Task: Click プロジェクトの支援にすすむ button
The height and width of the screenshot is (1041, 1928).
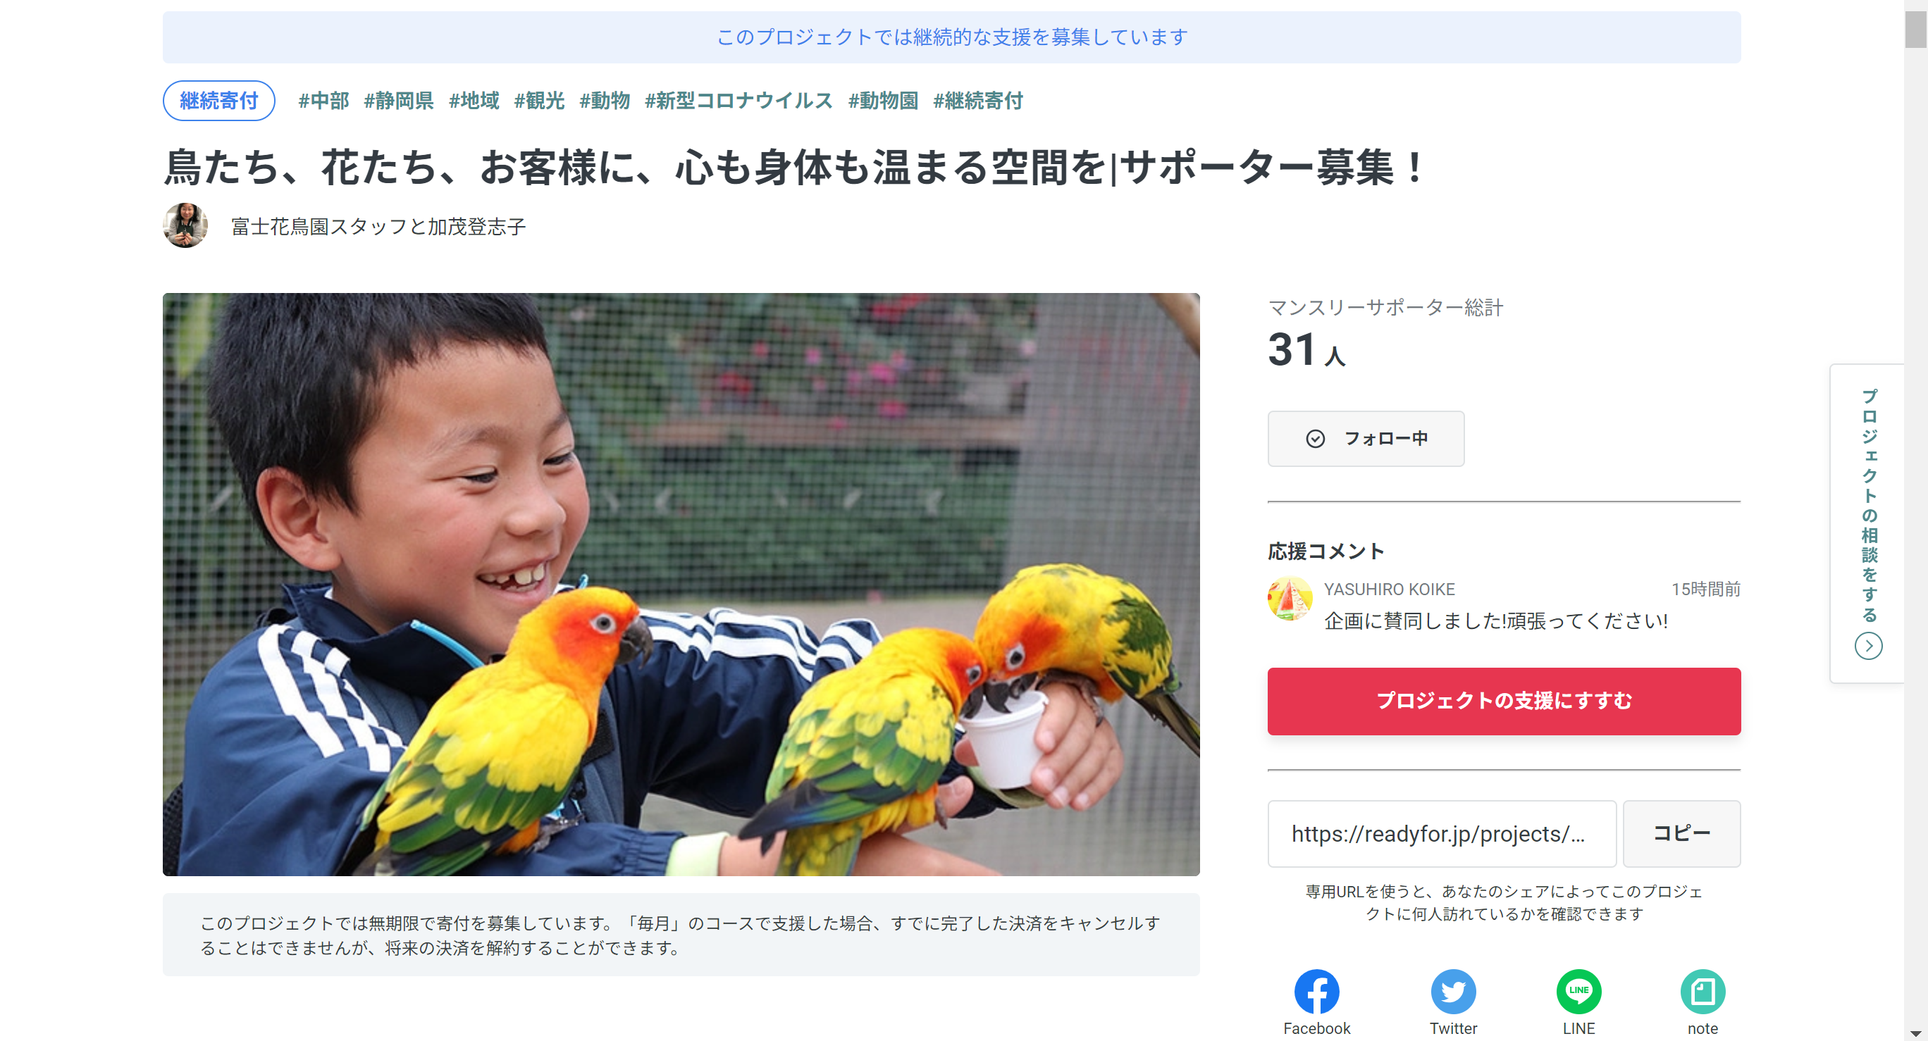Action: pos(1504,701)
